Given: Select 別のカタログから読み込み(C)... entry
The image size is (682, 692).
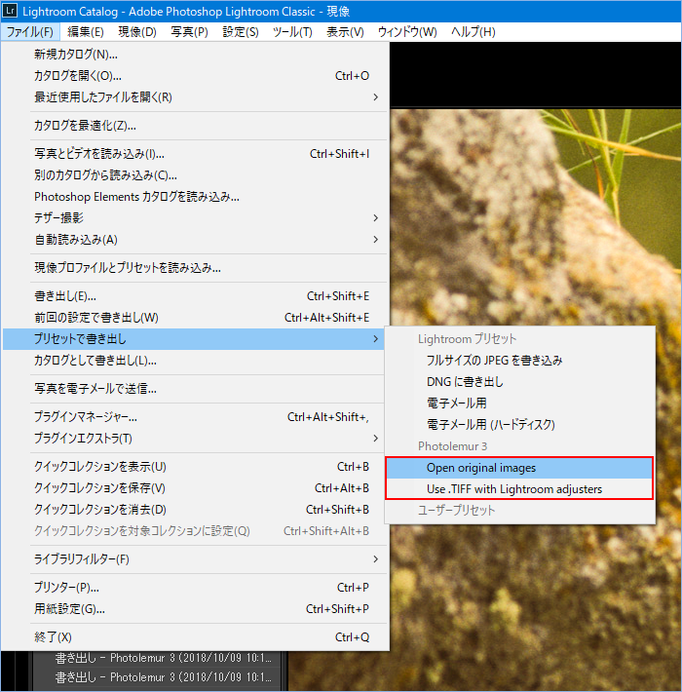Looking at the screenshot, I should (195, 175).
